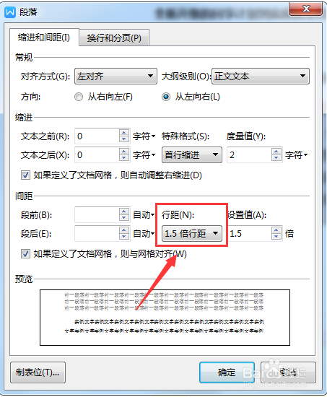
Task: Open the 段后 unit dropdown 自动
Action: tap(144, 233)
